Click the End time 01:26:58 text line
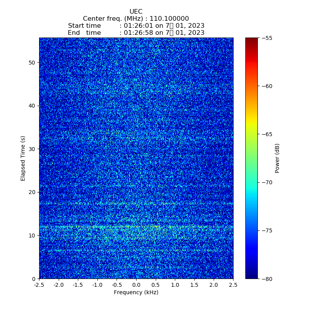The image size is (313, 313). point(136,33)
